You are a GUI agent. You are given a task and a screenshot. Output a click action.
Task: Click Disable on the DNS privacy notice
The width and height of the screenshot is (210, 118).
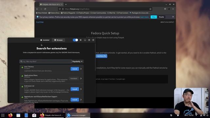click(x=161, y=17)
